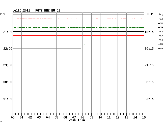Select the 00:00 local time label
This screenshot has height=124, width=164.
click(8, 82)
